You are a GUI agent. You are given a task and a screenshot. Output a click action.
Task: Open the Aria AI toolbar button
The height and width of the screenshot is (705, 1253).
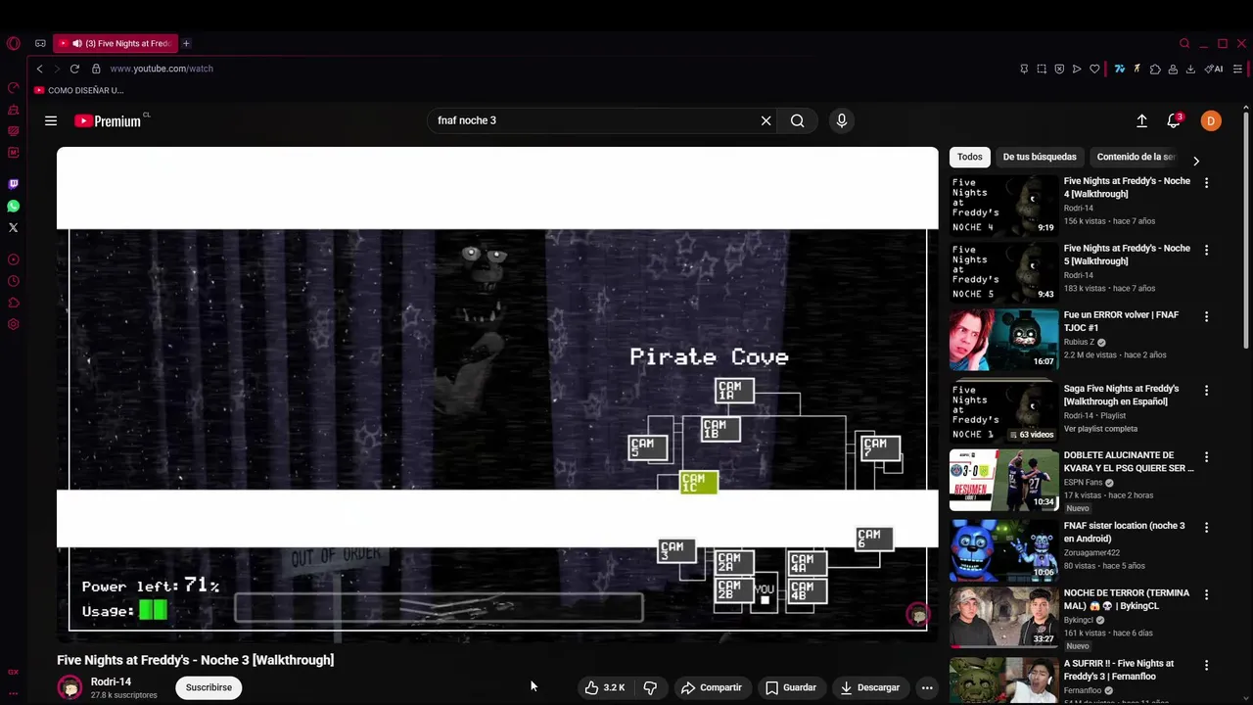click(x=1214, y=69)
